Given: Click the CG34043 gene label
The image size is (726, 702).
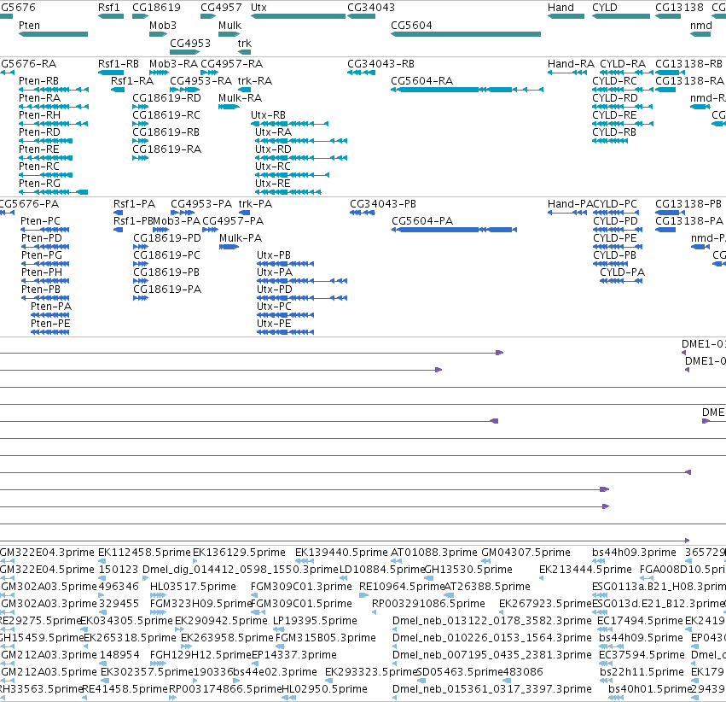Looking at the screenshot, I should click(x=371, y=8).
